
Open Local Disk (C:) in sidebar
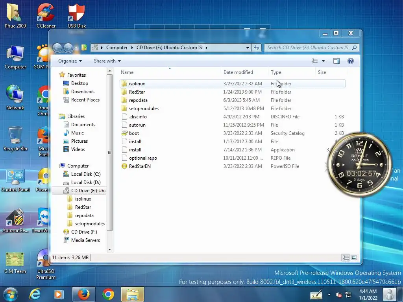point(85,174)
